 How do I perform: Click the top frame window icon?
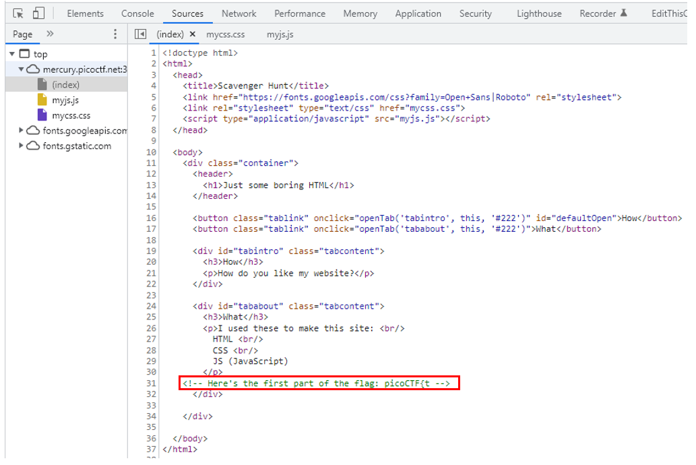(24, 54)
